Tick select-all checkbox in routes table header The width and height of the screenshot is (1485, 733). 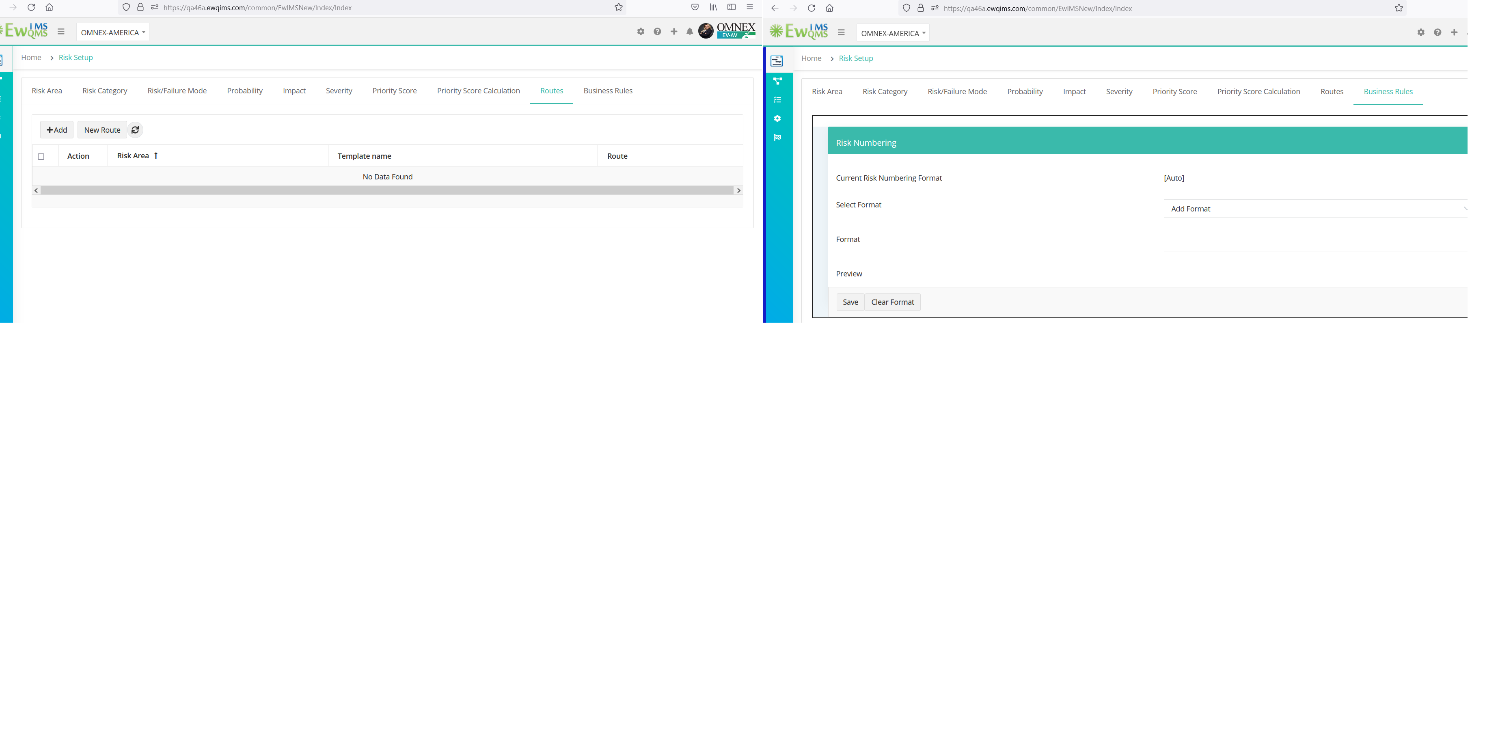pyautogui.click(x=41, y=157)
